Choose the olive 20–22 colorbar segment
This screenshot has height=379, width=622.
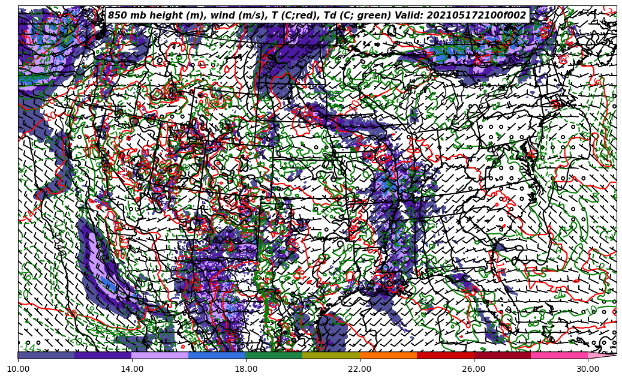click(x=331, y=356)
